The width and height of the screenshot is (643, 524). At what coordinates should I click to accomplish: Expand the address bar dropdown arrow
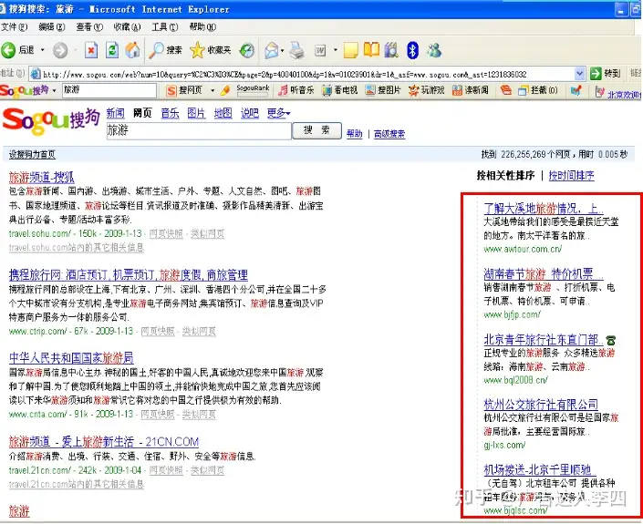pyautogui.click(x=579, y=74)
